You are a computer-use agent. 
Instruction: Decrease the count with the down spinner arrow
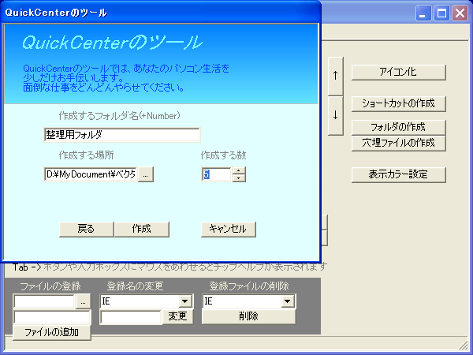pyautogui.click(x=239, y=178)
